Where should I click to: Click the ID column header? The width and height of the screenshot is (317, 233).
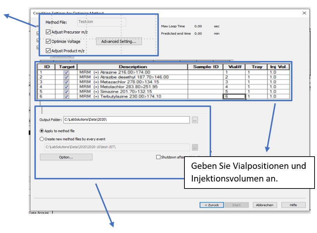coord(47,67)
